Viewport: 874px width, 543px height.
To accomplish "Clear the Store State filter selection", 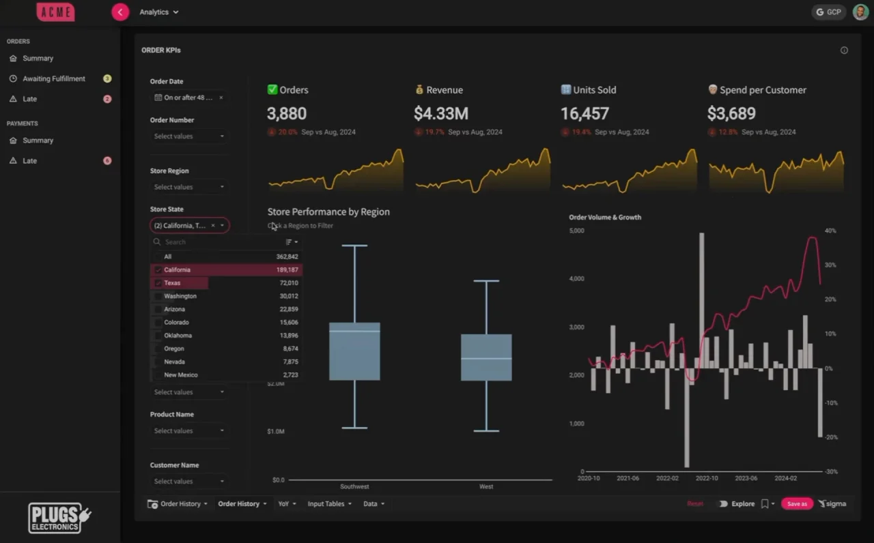I will 212,226.
